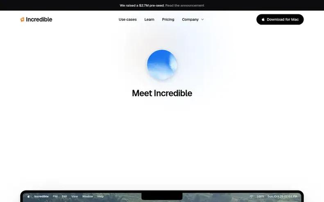Go to the Learn section

point(149,19)
